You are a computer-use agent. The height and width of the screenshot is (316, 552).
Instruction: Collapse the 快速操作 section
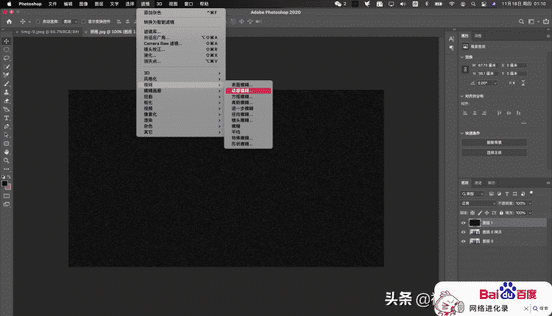462,133
